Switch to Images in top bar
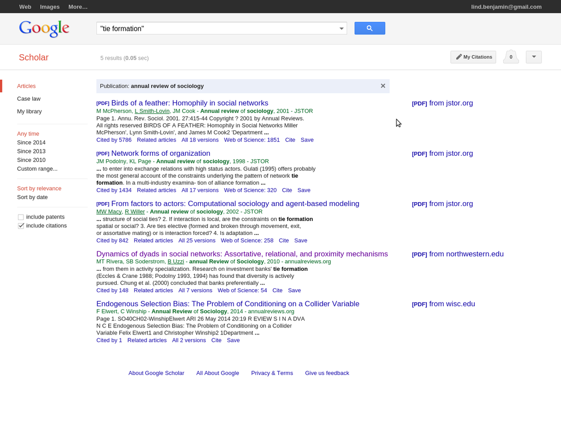 click(50, 7)
